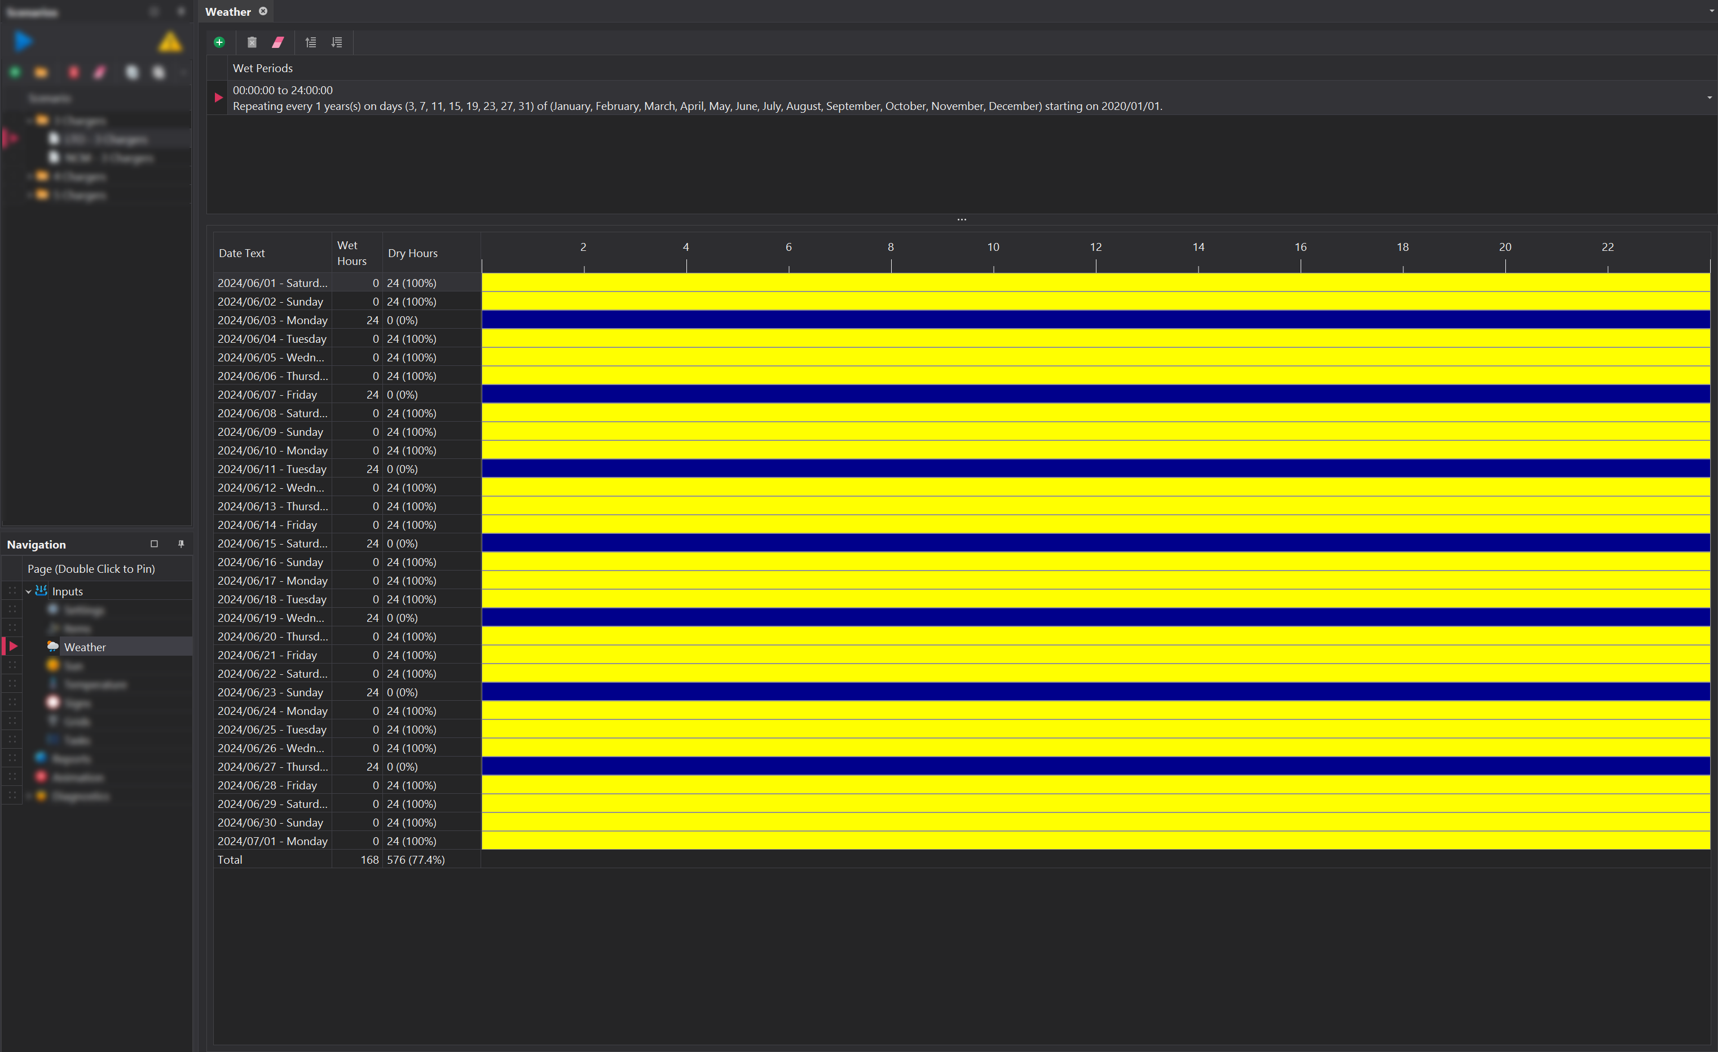Move wet period up in list
Image resolution: width=1718 pixels, height=1052 pixels.
point(310,42)
